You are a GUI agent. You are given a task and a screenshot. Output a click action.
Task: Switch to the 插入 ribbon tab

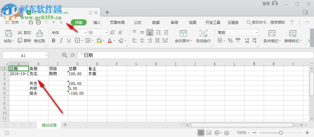[x=97, y=22]
